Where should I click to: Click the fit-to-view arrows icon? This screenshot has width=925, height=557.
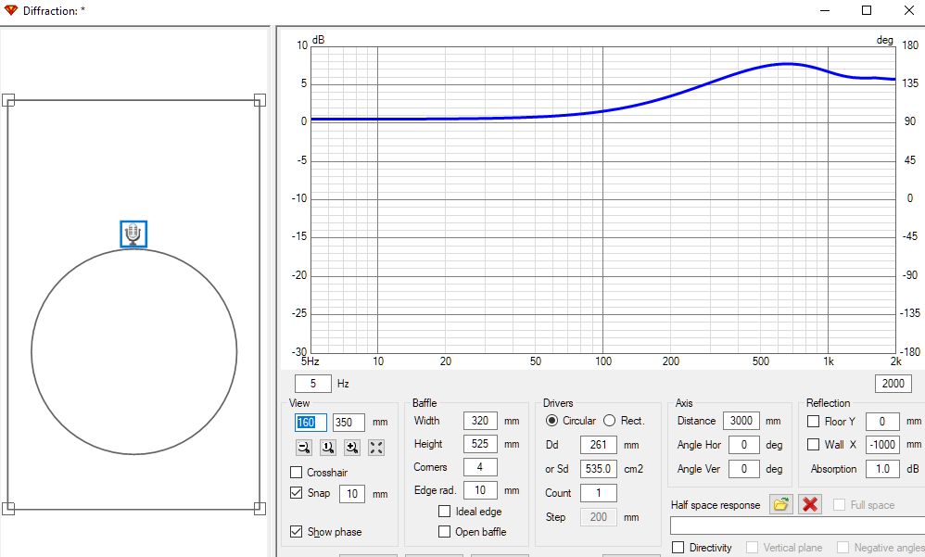376,448
